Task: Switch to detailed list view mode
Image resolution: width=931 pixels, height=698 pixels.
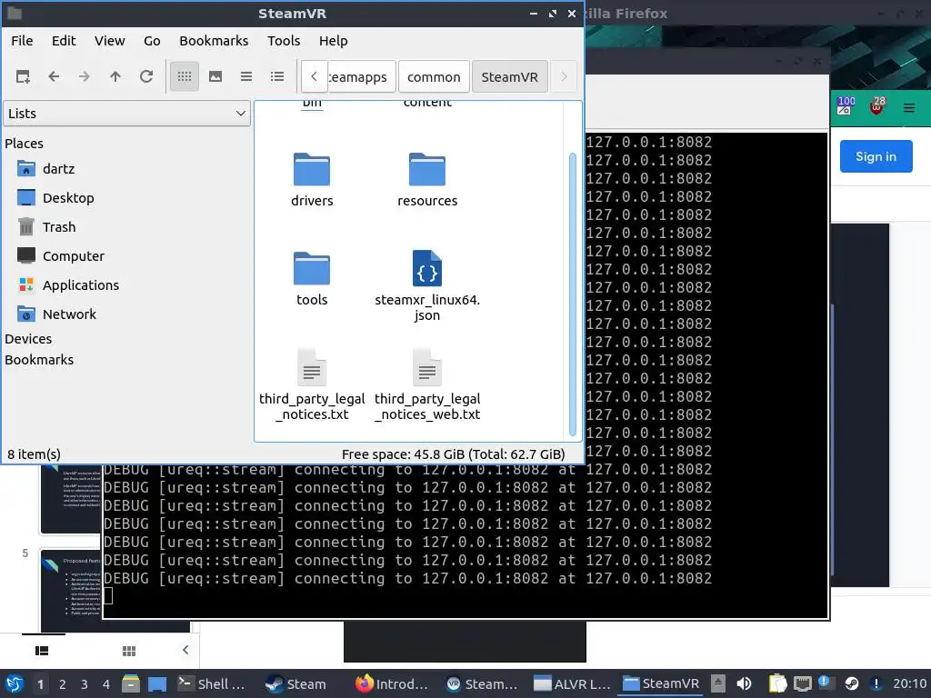Action: [x=277, y=76]
